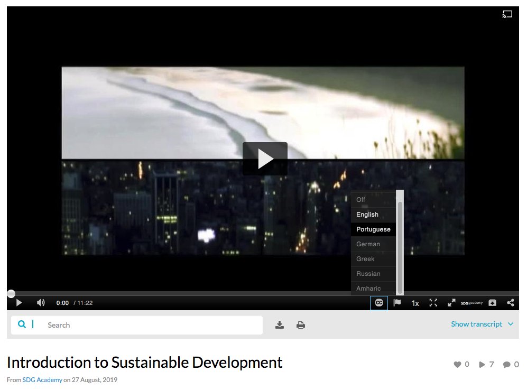Open the 1x playback speed menu
This screenshot has height=390, width=527.
coord(415,303)
